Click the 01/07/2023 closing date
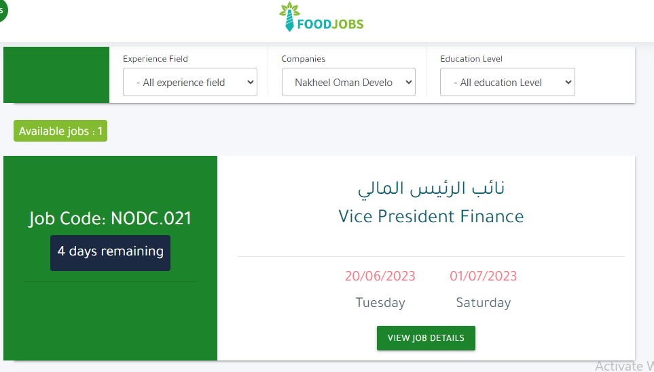654x372 pixels. [x=483, y=276]
